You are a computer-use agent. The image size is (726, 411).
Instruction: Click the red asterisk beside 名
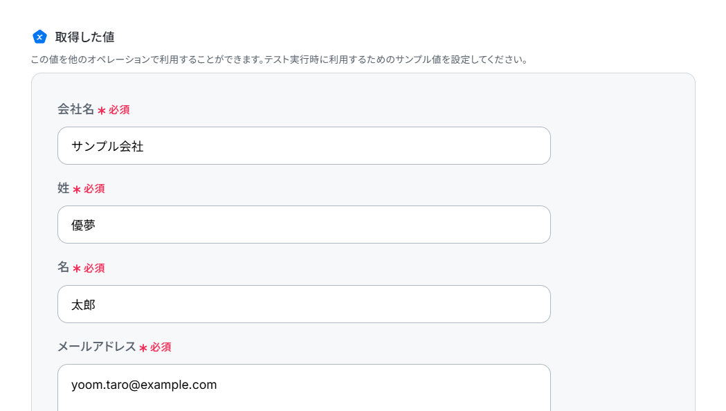tap(77, 269)
